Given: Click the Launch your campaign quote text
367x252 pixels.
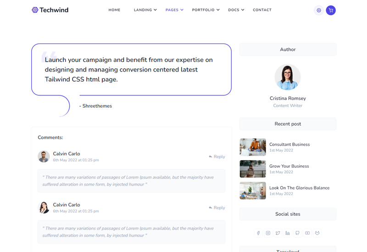Looking at the screenshot, I should point(129,70).
